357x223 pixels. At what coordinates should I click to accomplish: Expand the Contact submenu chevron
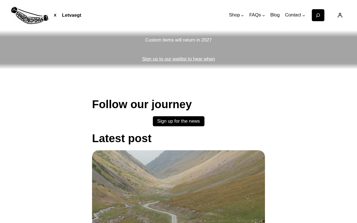304,16
